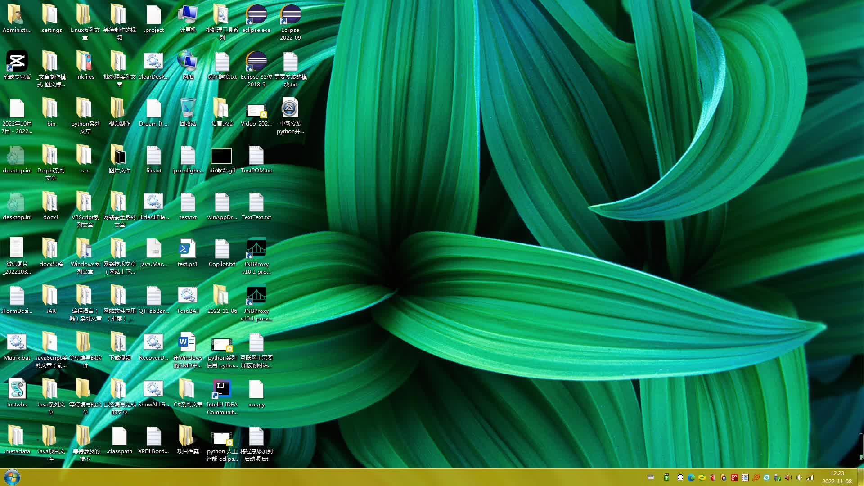Click the volume speaker tray icon
Image resolution: width=864 pixels, height=486 pixels.
click(x=799, y=477)
